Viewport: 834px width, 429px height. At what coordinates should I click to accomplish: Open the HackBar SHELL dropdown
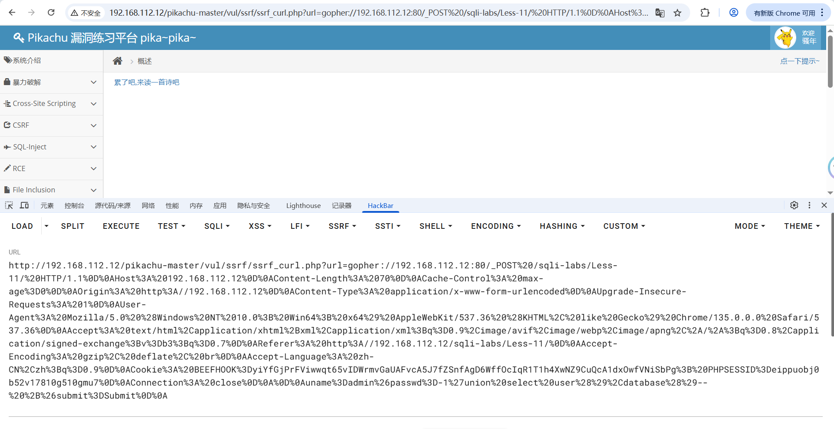[436, 226]
